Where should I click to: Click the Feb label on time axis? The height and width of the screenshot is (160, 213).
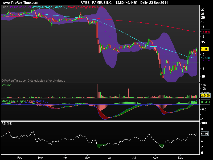[20, 158]
